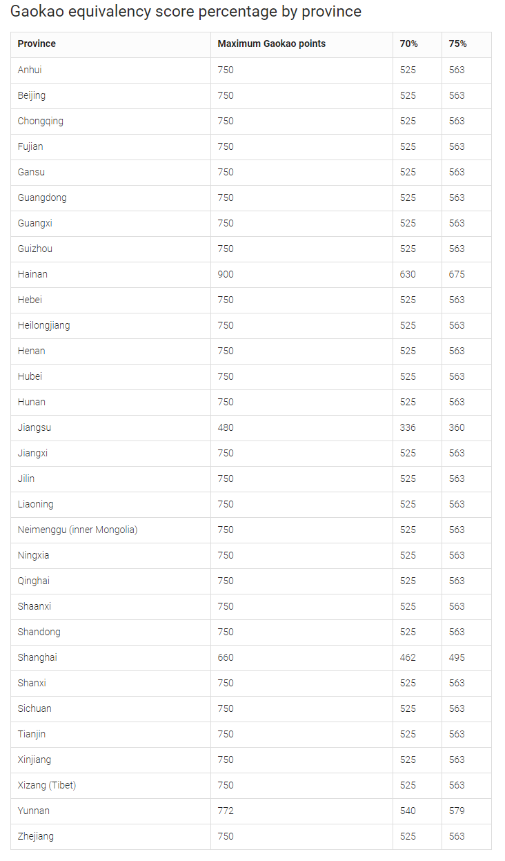505x861 pixels.
Task: Click the 75% column header
Action: 457,44
